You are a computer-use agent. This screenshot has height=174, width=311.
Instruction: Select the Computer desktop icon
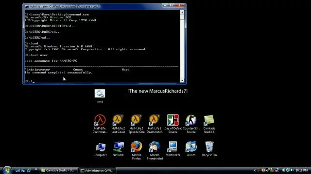[100, 149]
